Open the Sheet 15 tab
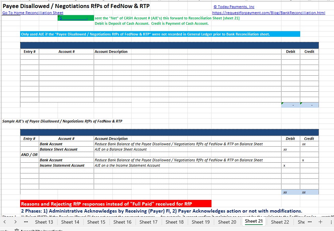Screen dimensions: 334x231 point(96,222)
